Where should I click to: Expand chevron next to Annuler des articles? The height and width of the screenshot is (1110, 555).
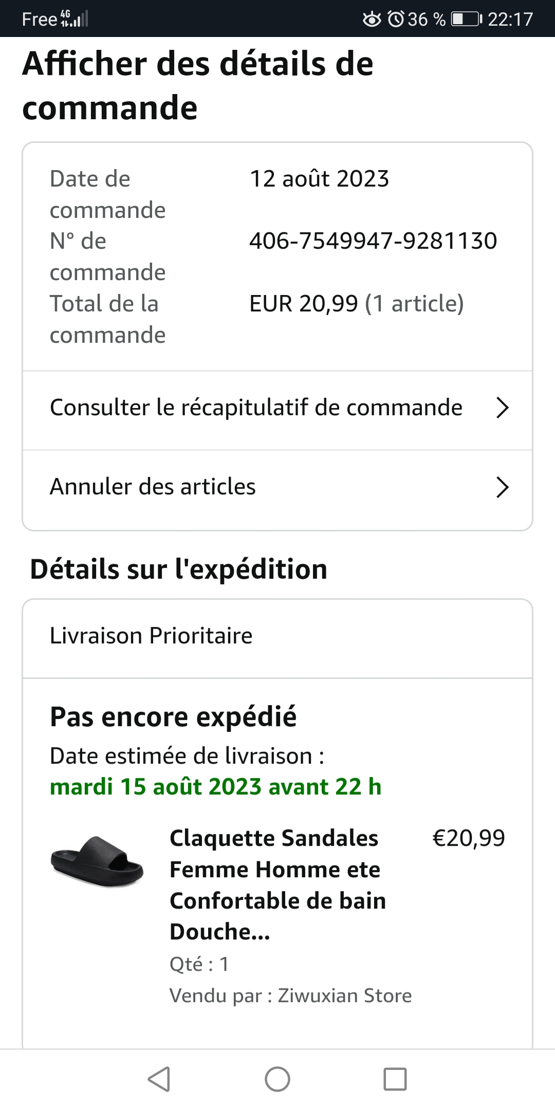(x=502, y=487)
